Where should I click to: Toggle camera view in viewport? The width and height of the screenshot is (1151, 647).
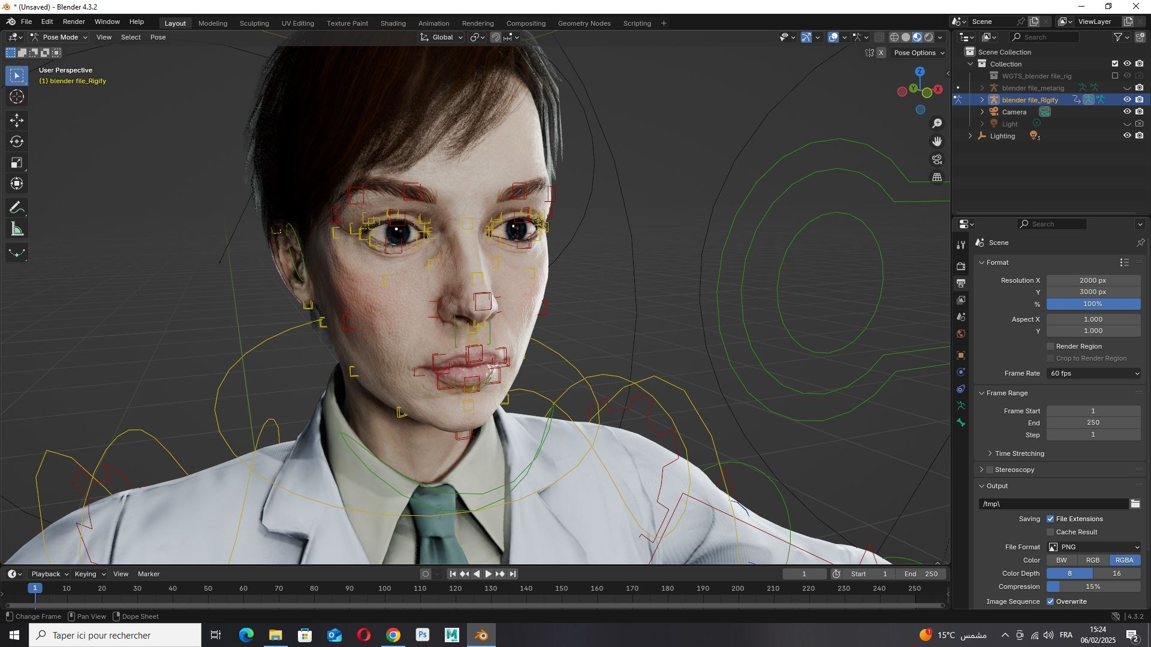(937, 159)
